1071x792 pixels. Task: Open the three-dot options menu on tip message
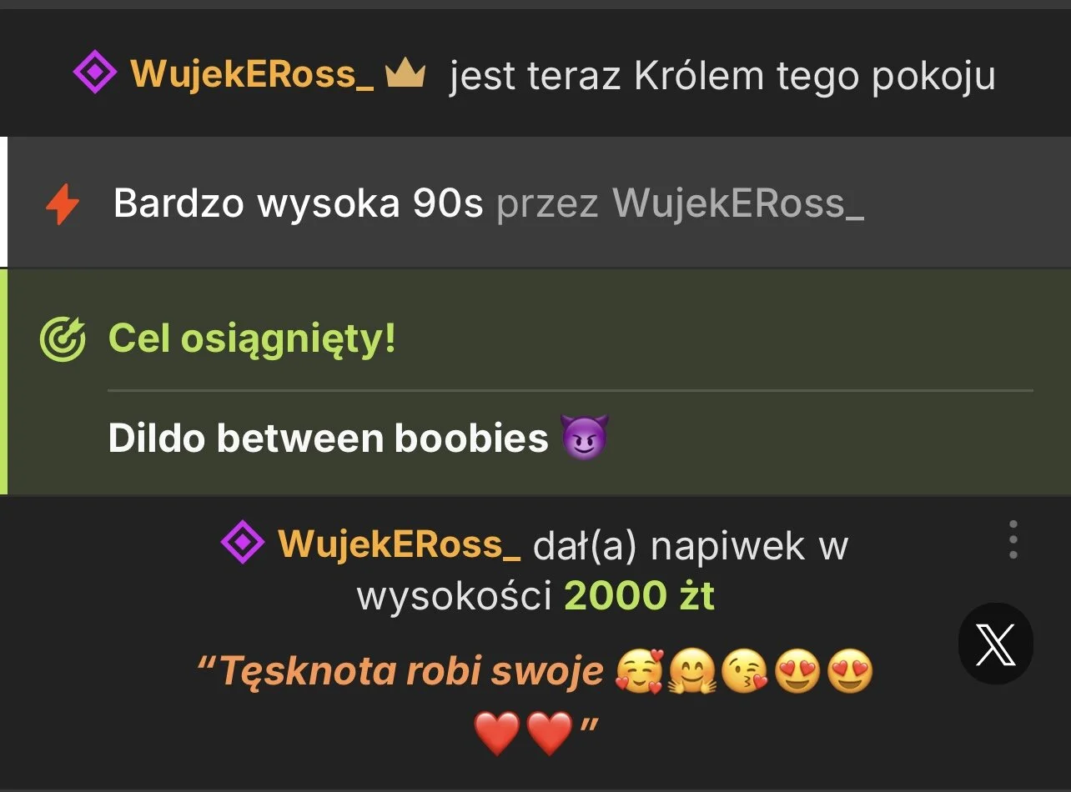[x=1013, y=539]
